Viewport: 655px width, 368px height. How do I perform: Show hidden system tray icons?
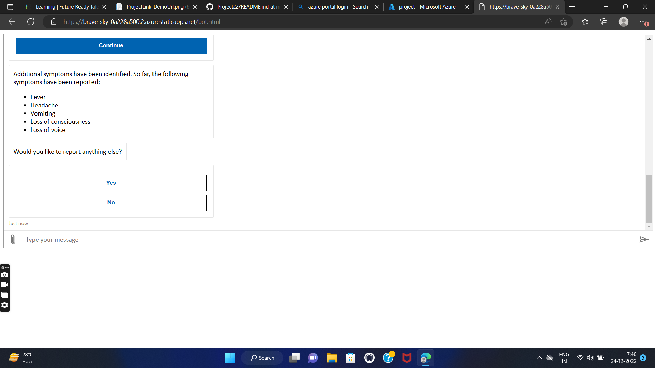coord(539,358)
